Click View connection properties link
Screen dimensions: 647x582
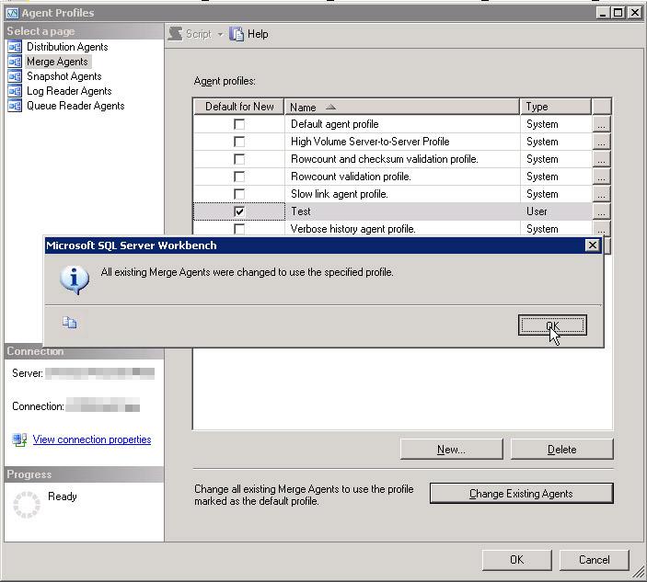[x=92, y=439]
